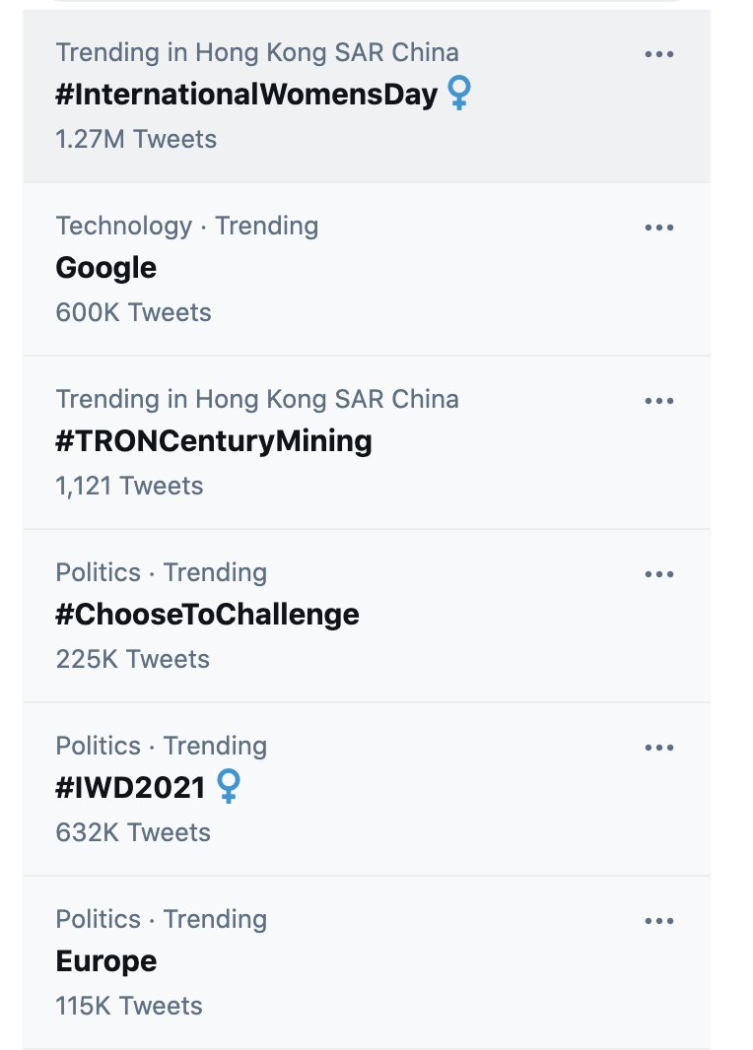Open the Google trending topic
The width and height of the screenshot is (753, 1050).
[x=105, y=269]
